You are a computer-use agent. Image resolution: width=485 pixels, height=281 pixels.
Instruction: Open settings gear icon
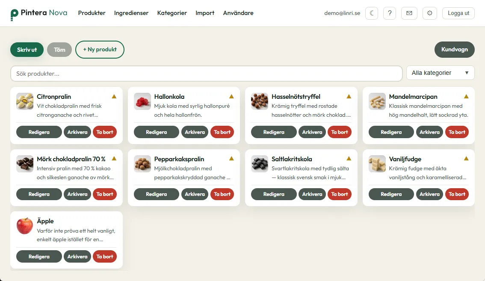click(430, 13)
